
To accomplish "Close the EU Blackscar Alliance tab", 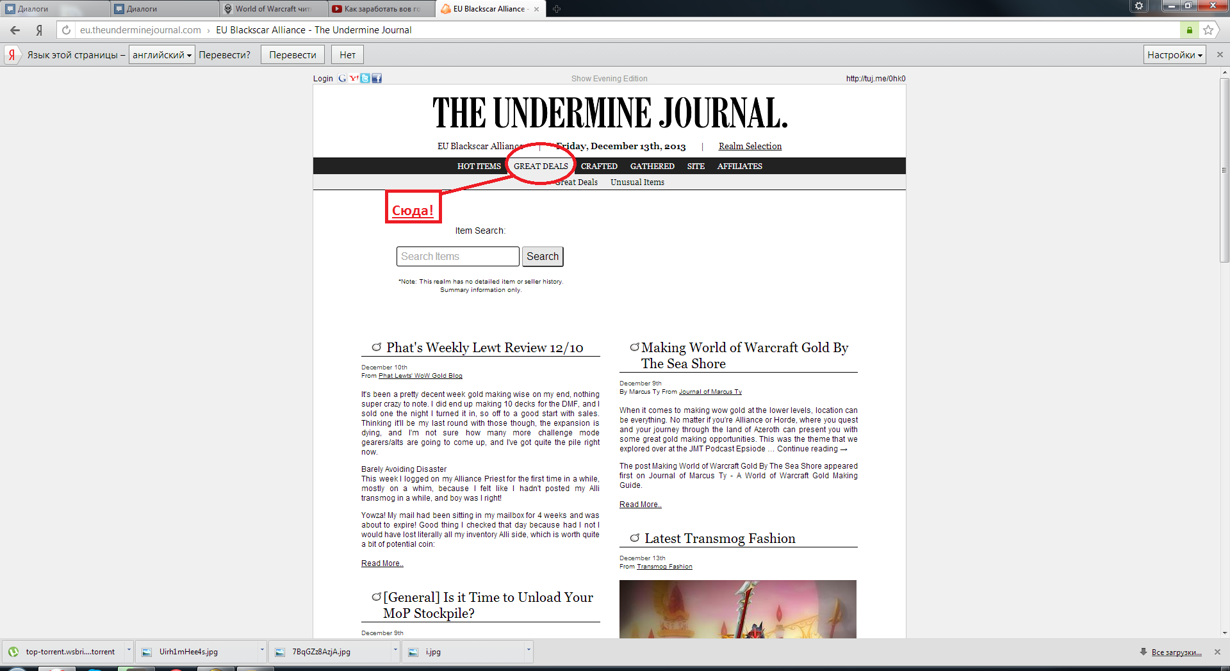I will click(x=536, y=9).
